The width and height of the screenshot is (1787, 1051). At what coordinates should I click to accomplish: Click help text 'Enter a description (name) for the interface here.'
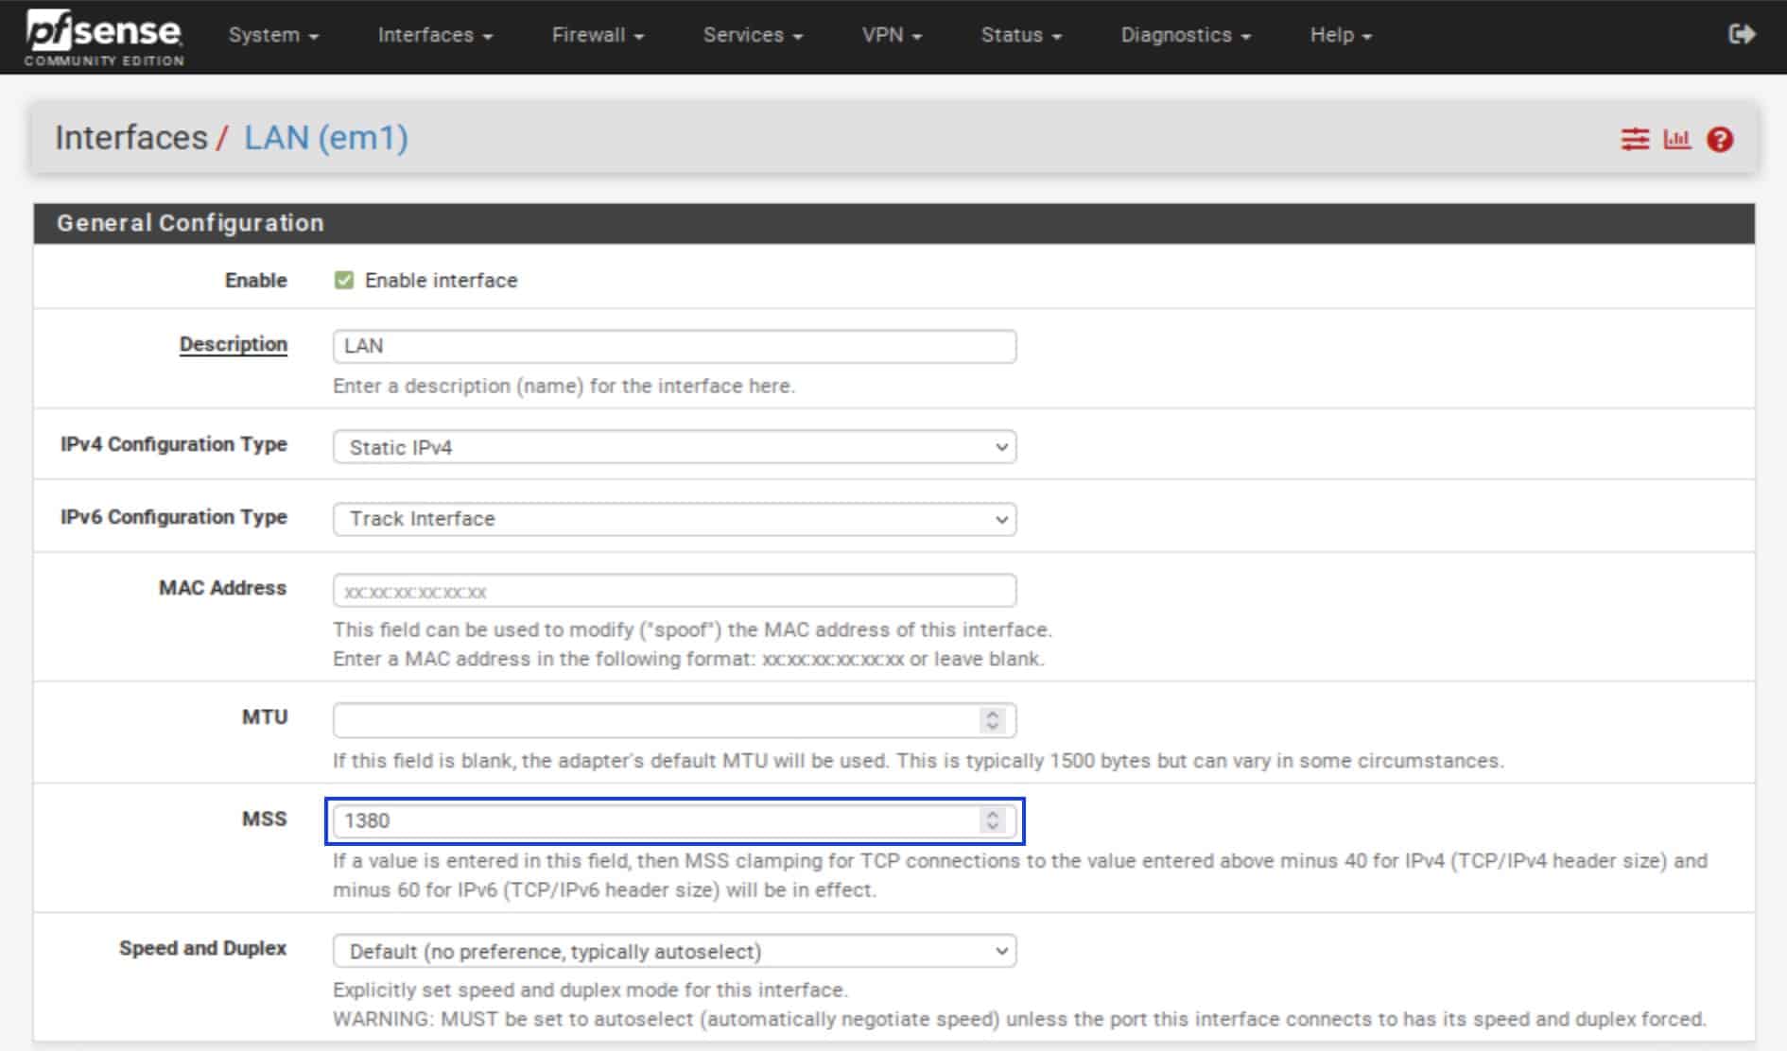coord(564,386)
